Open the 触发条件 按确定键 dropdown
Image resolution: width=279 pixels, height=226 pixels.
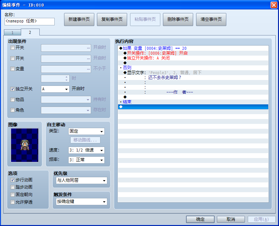(82, 202)
